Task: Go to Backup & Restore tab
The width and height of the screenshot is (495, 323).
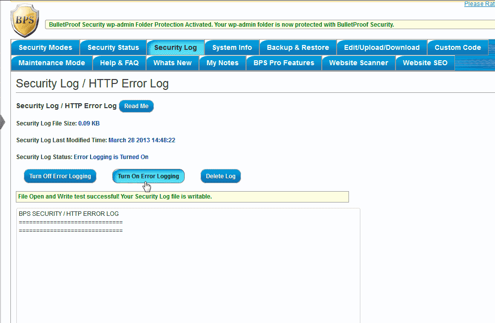Action: 298,47
